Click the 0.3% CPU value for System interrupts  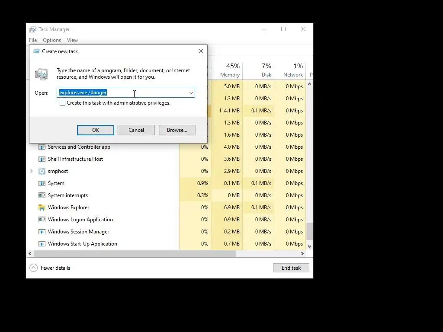click(202, 195)
